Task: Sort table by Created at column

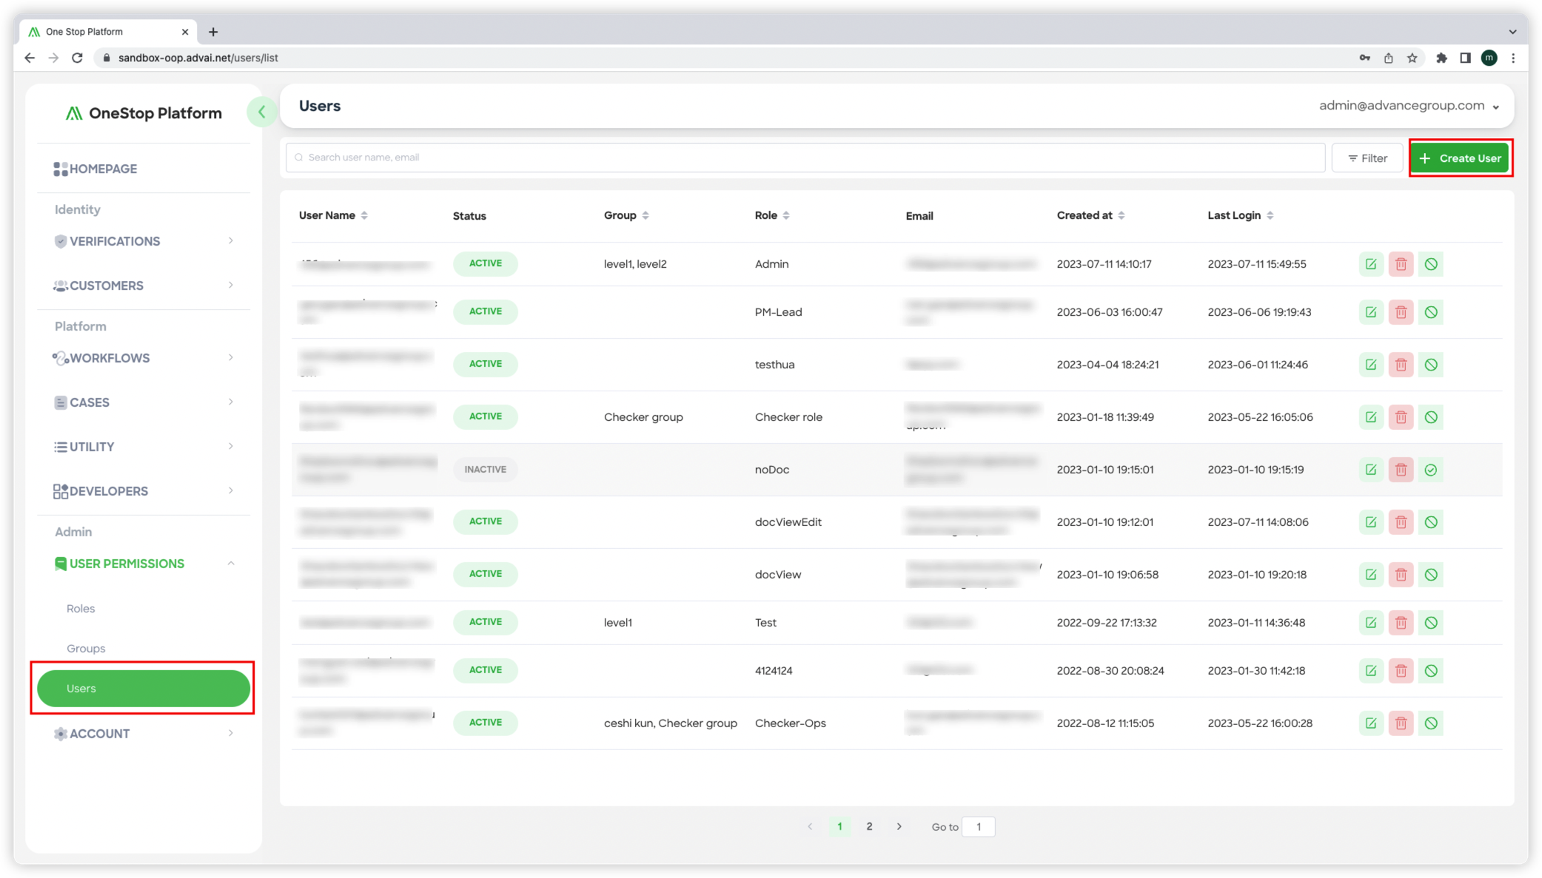Action: (1090, 215)
